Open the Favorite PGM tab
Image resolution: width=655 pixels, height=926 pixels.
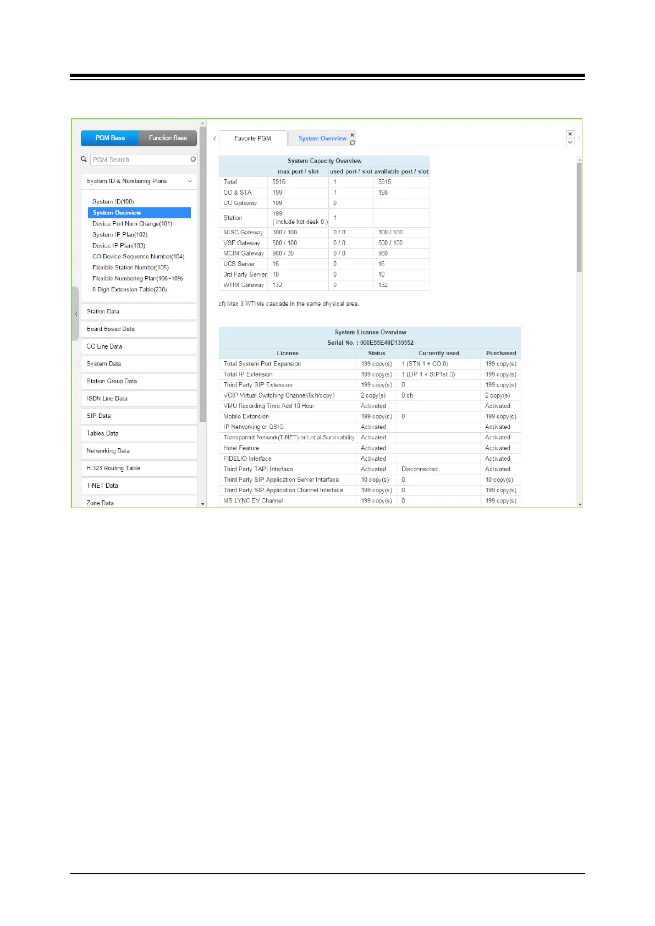(252, 139)
